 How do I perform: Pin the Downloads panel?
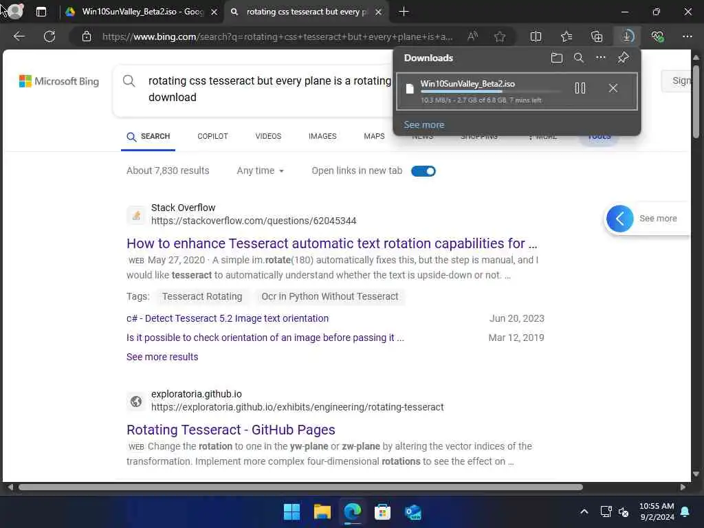coord(623,58)
